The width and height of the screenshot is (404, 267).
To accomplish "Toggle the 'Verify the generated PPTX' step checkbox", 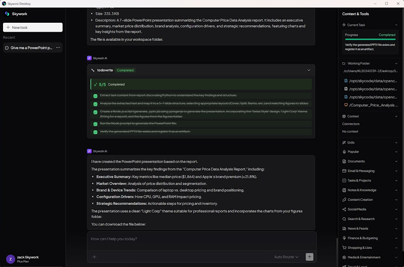I will 95,132.
